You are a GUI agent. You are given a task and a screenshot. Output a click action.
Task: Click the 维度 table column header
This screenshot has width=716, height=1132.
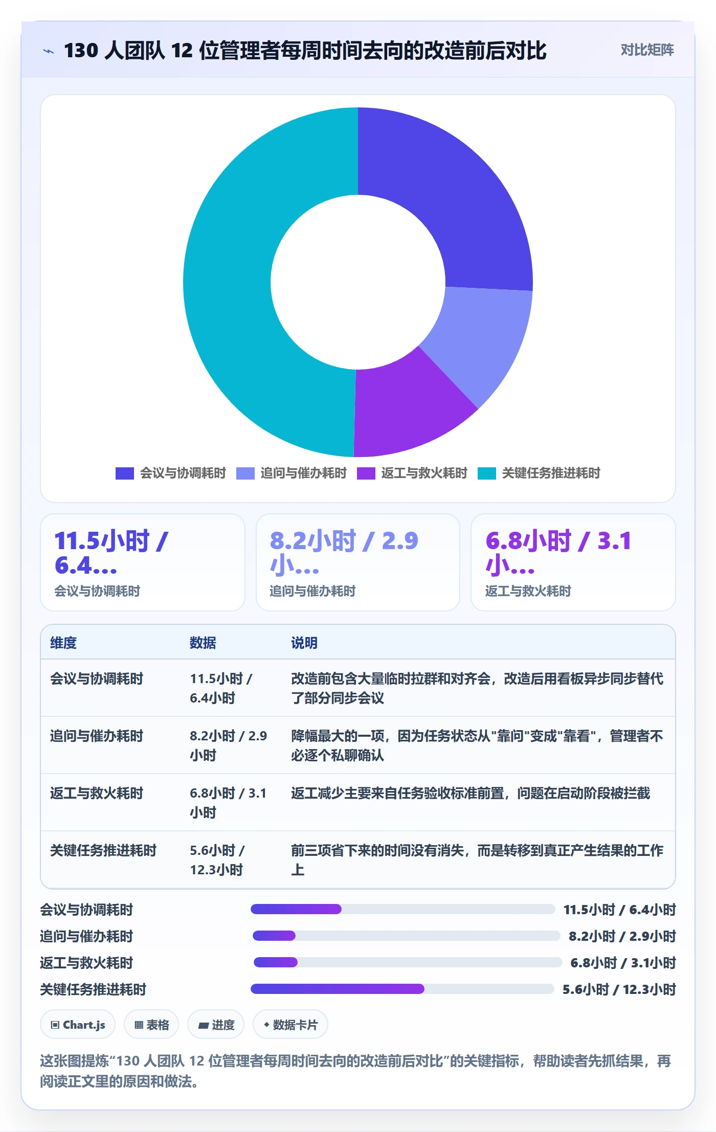click(63, 643)
